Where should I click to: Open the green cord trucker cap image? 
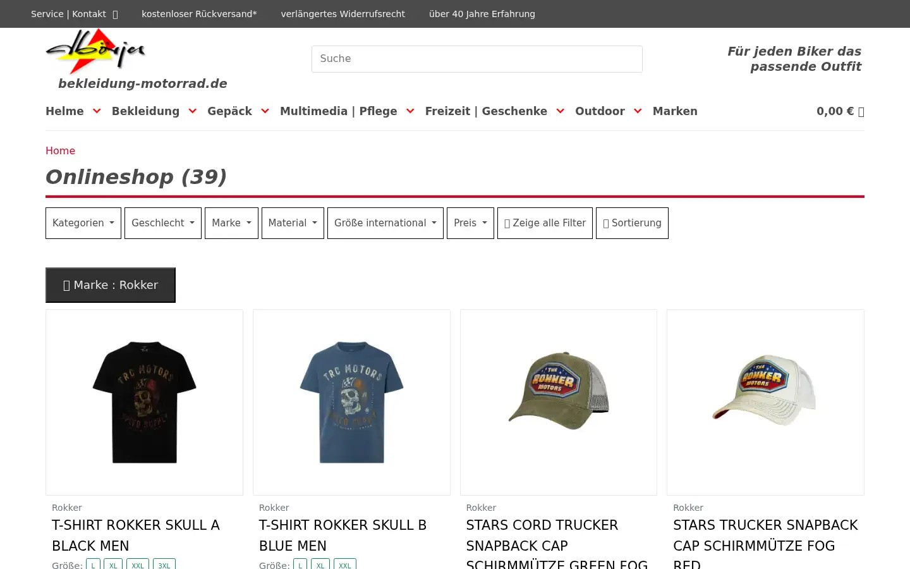tap(559, 402)
